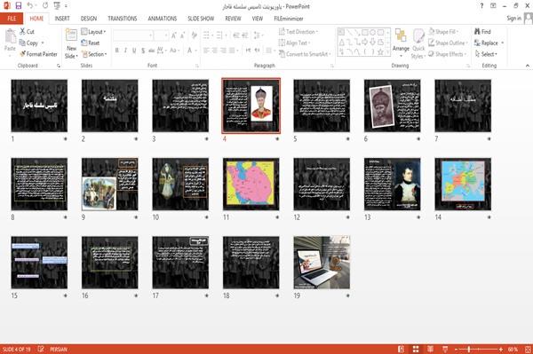Select slide 11 map thumbnail
This screenshot has height=354, width=533.
[x=251, y=184]
